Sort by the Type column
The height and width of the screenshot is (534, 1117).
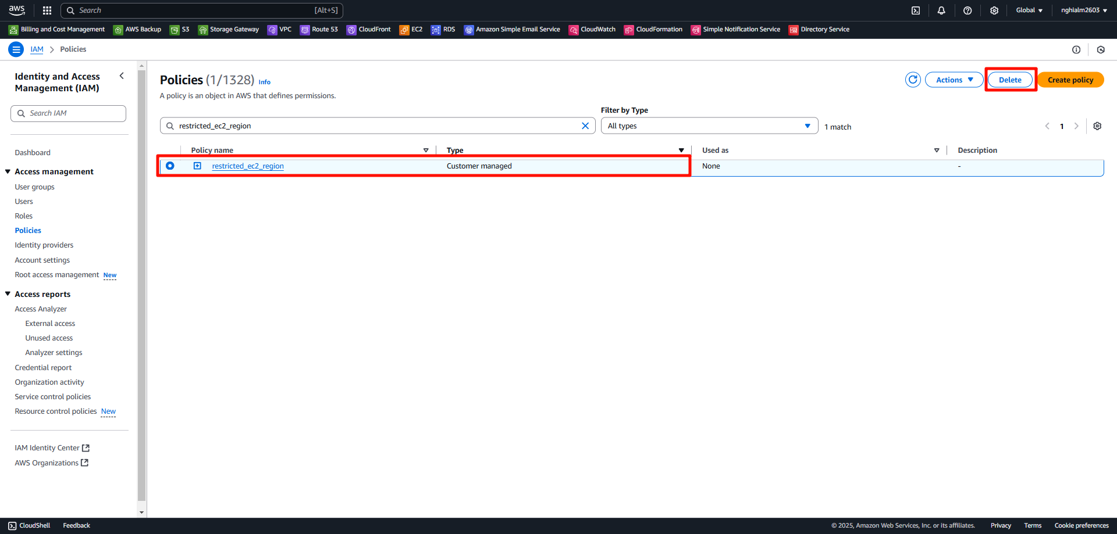(x=681, y=150)
